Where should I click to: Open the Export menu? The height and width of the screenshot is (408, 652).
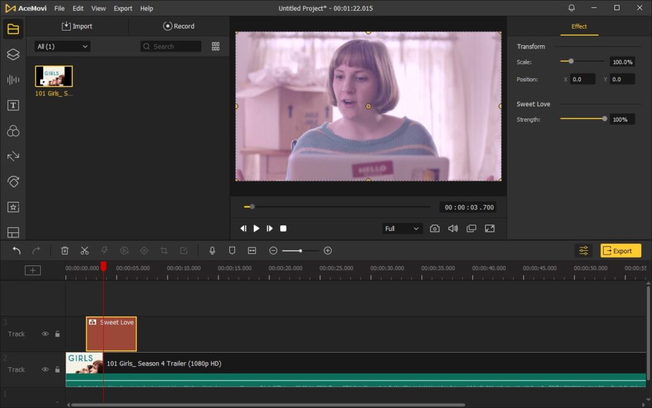(123, 8)
